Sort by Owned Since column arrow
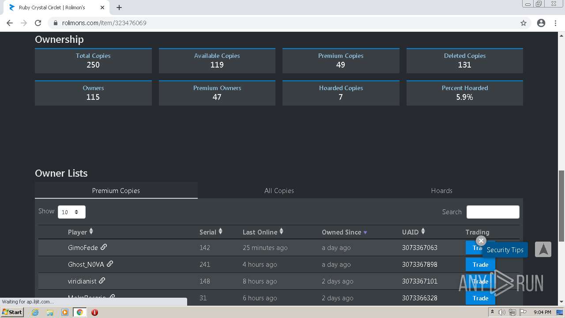Screen dimensions: 565x318 (365, 232)
